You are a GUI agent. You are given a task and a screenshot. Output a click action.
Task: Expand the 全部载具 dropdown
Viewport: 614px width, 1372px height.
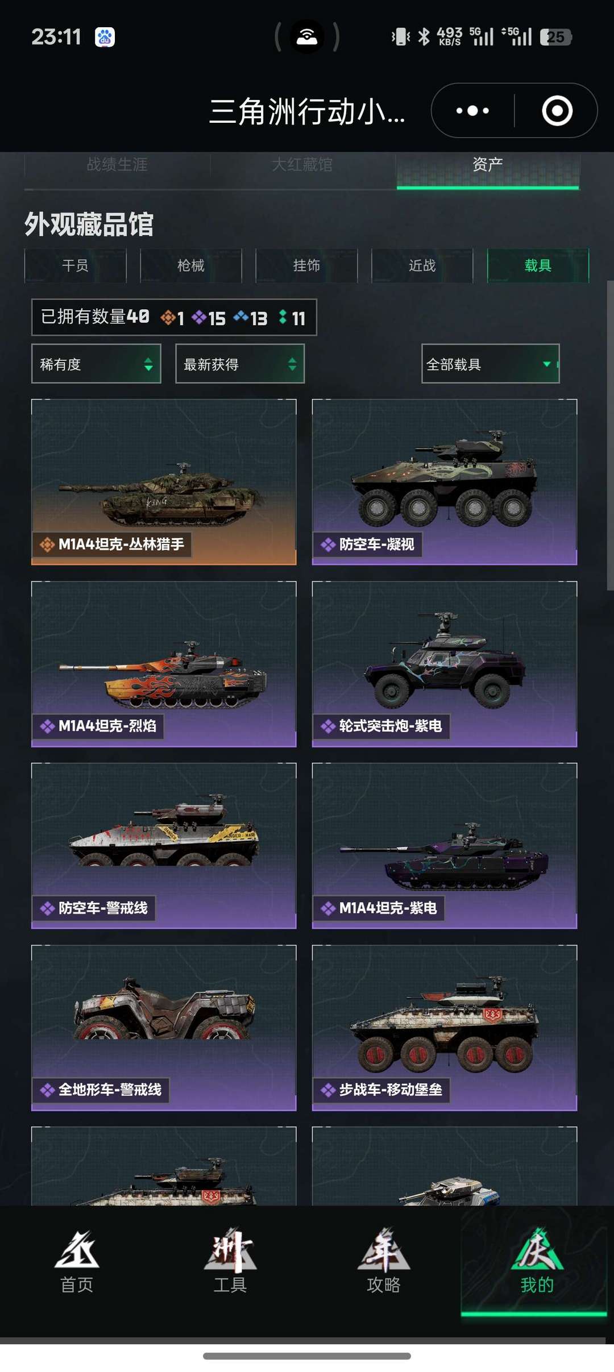(490, 364)
